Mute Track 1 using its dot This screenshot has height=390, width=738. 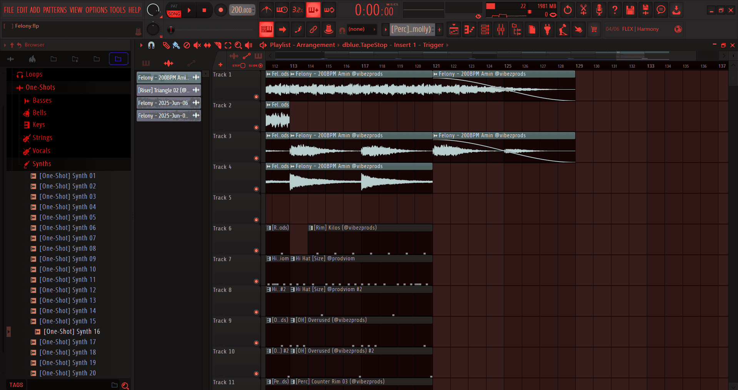click(256, 97)
